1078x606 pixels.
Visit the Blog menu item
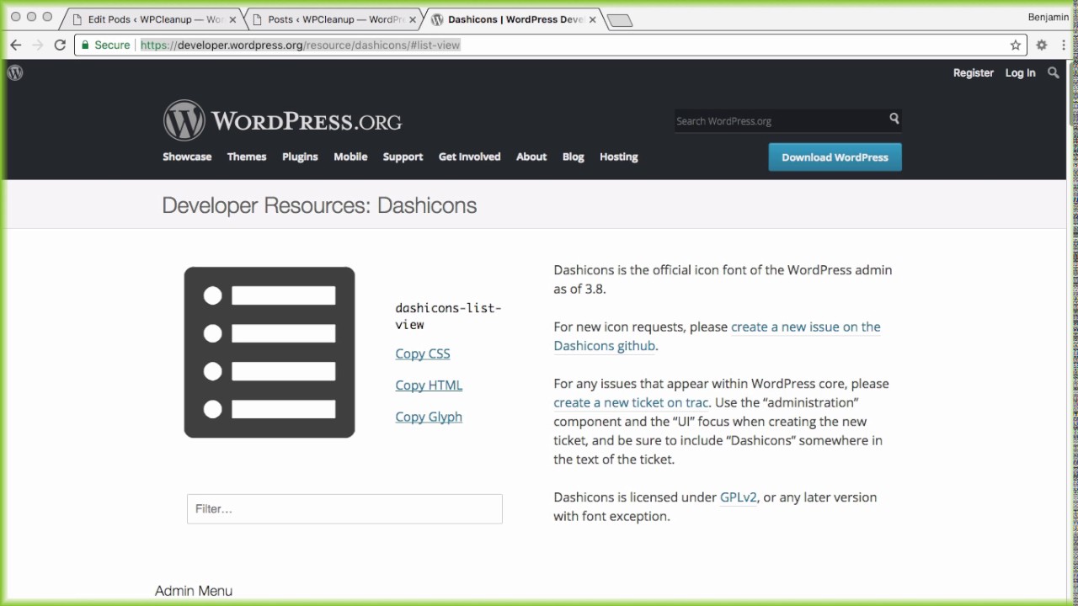(x=574, y=157)
